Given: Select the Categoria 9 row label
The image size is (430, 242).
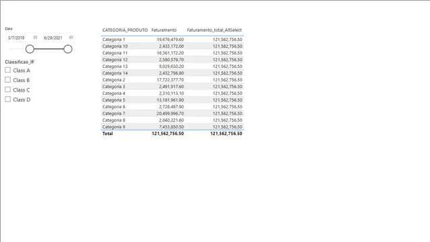Looking at the screenshot, I should point(114,127).
